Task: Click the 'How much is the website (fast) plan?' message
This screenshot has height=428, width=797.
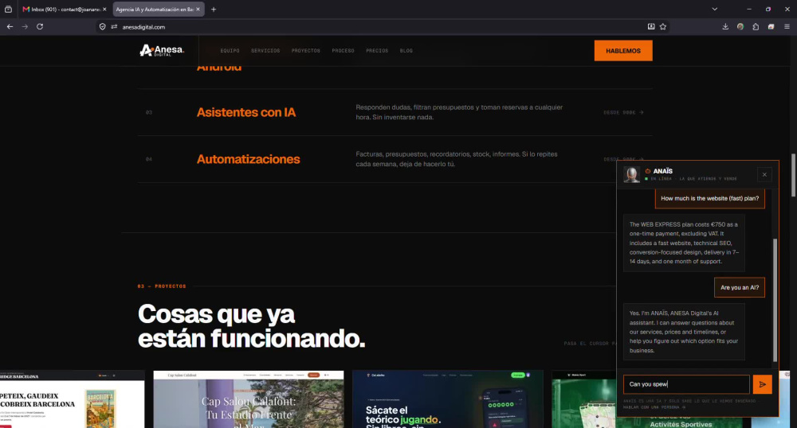Action: (709, 198)
